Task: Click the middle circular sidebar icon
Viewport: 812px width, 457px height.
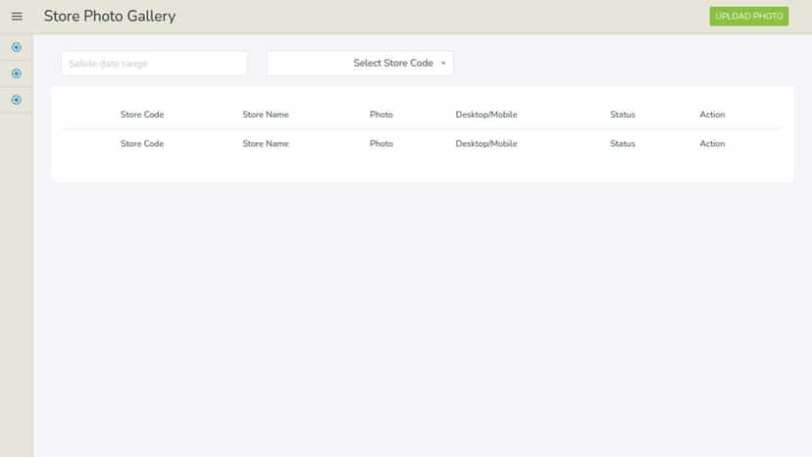Action: pos(17,74)
